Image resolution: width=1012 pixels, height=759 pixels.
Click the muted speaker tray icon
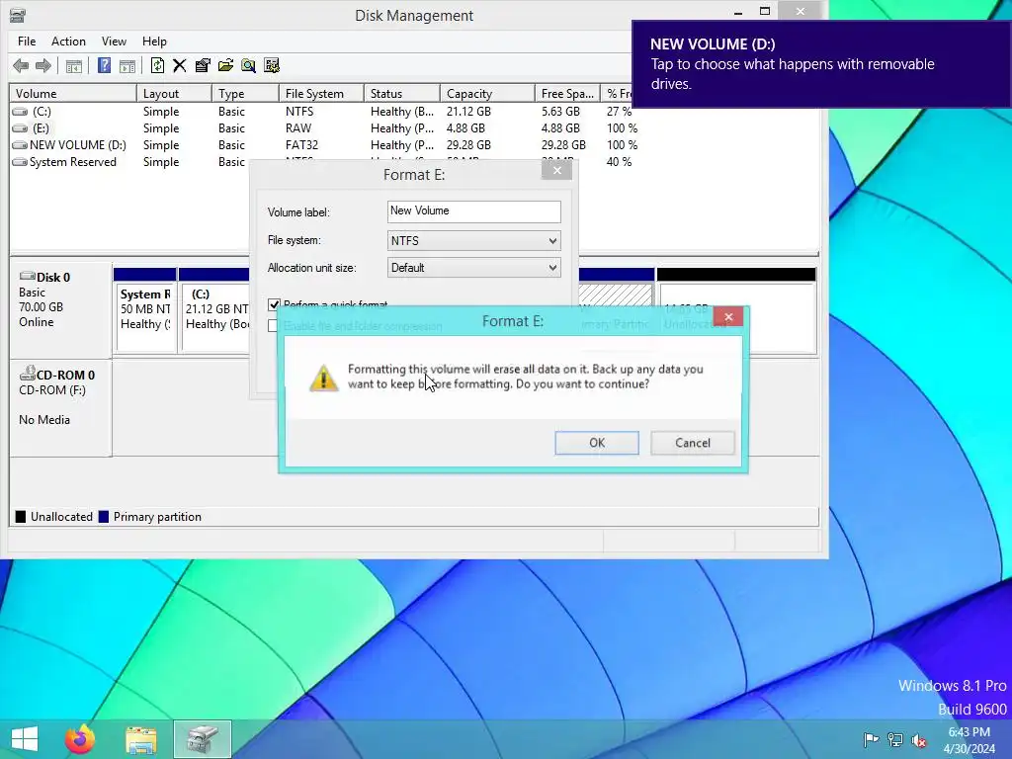click(919, 739)
